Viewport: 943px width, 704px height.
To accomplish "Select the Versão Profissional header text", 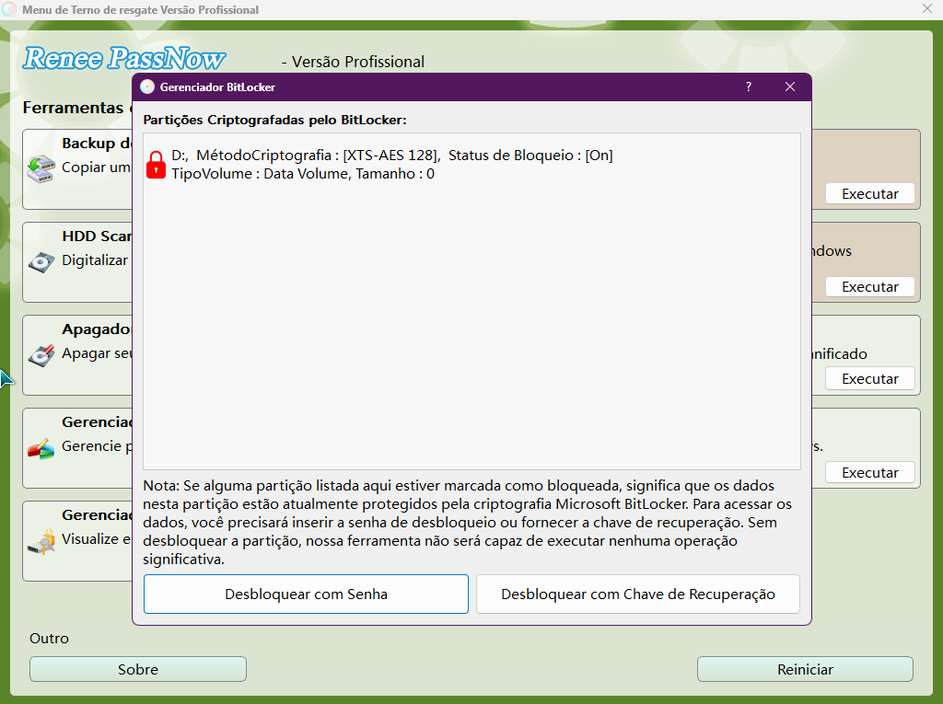I will point(355,62).
